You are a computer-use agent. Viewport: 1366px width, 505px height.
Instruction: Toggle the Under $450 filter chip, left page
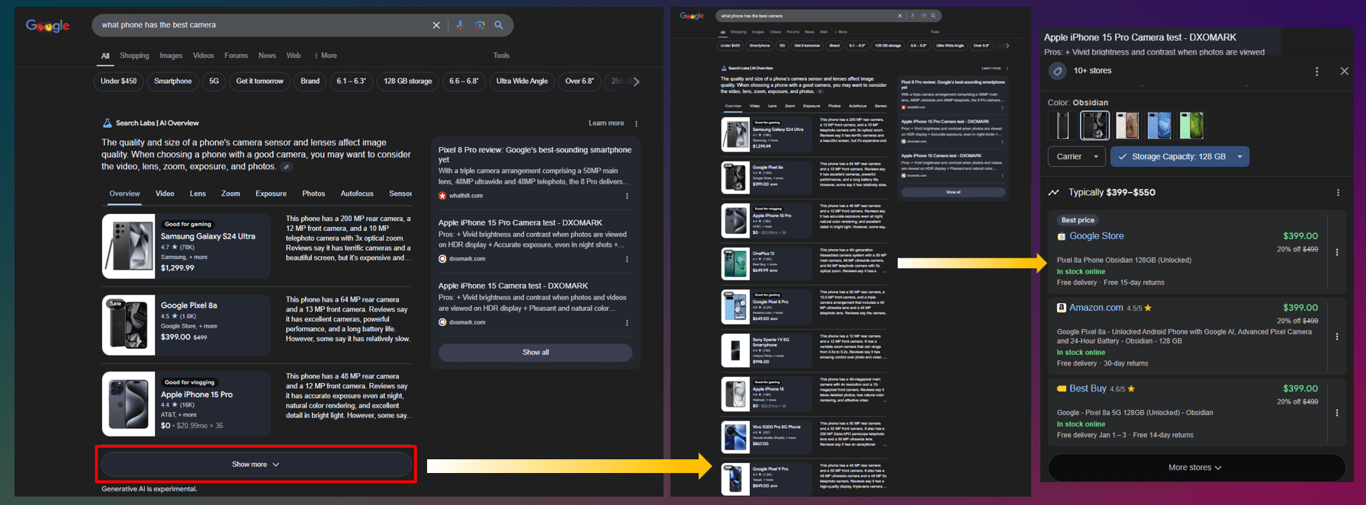pos(118,82)
